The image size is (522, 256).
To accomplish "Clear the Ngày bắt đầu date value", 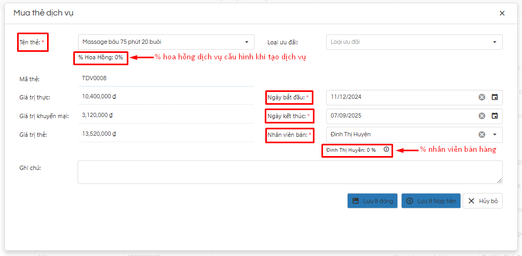I will point(481,97).
